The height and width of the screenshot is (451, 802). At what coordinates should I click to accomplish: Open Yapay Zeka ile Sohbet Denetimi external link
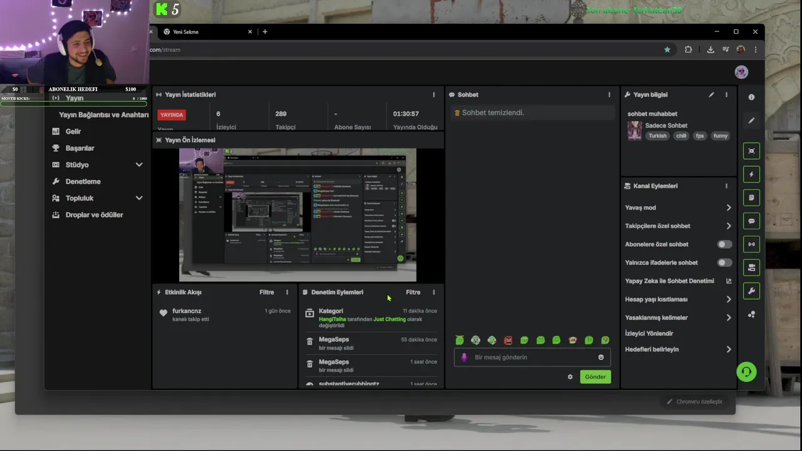(x=729, y=281)
